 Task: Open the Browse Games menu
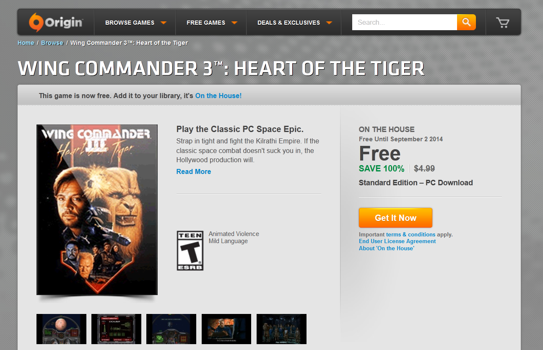click(130, 23)
